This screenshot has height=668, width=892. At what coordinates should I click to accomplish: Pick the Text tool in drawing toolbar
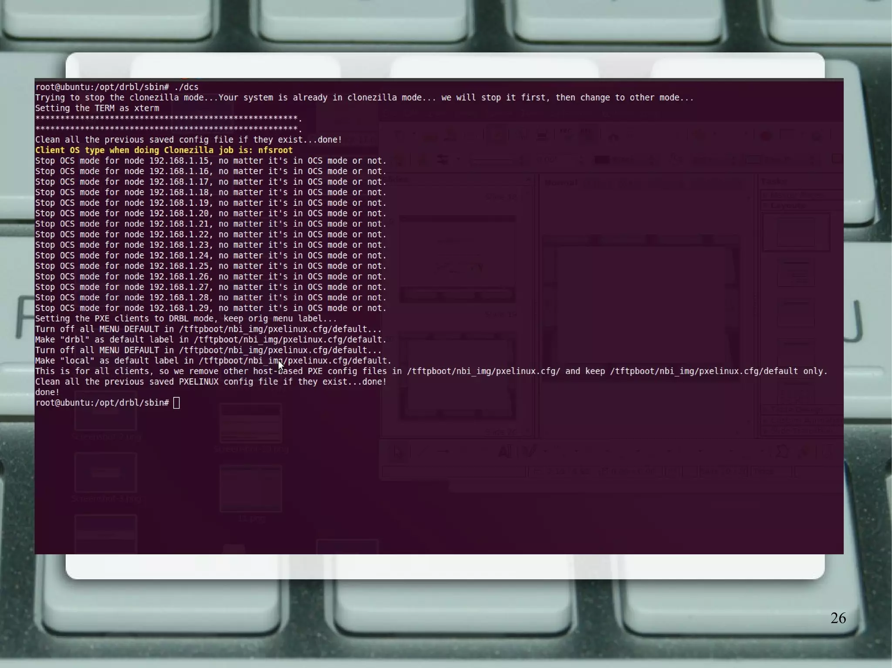point(504,451)
